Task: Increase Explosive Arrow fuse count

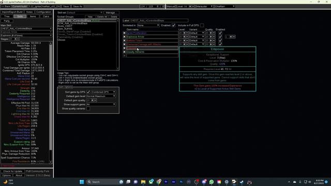Action: pos(231,37)
